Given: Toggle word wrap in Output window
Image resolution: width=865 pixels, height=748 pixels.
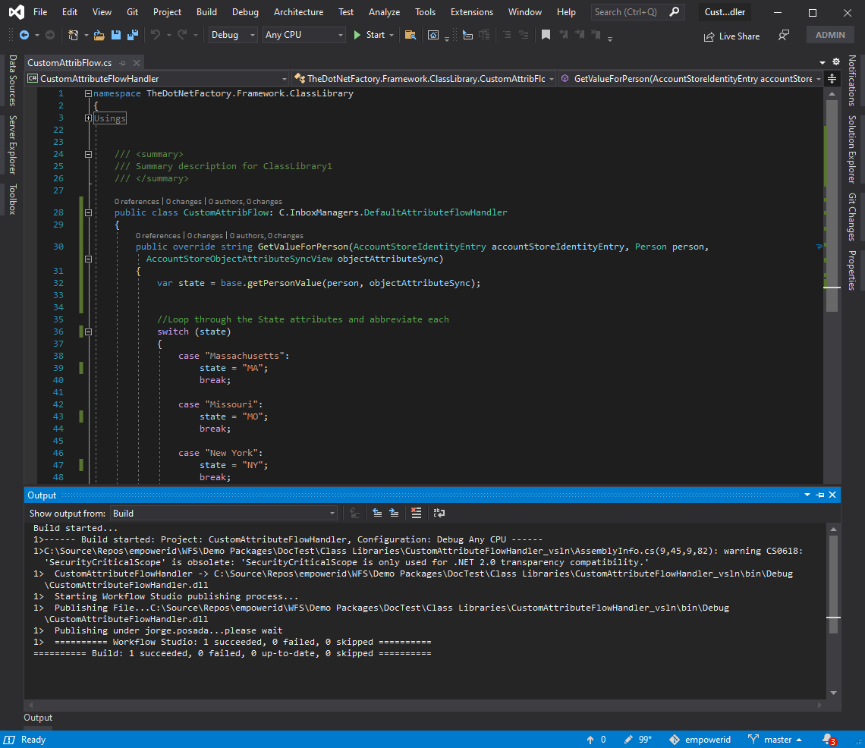Looking at the screenshot, I should point(439,514).
